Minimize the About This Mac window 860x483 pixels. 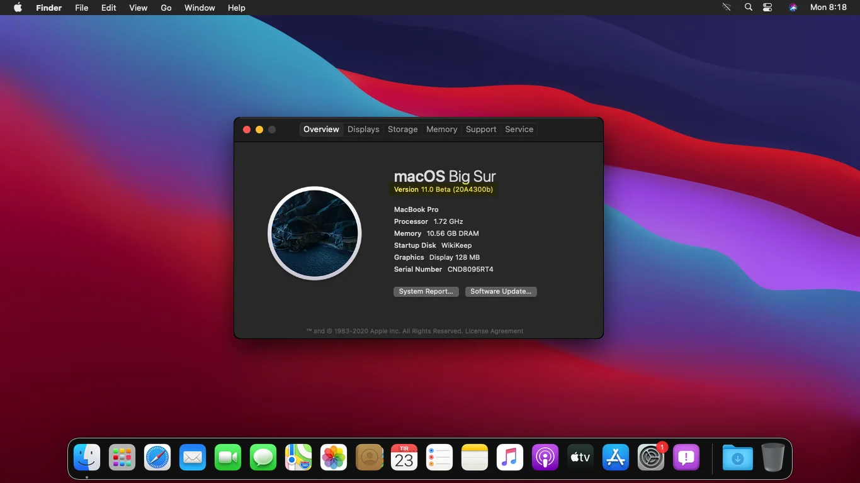pos(259,130)
